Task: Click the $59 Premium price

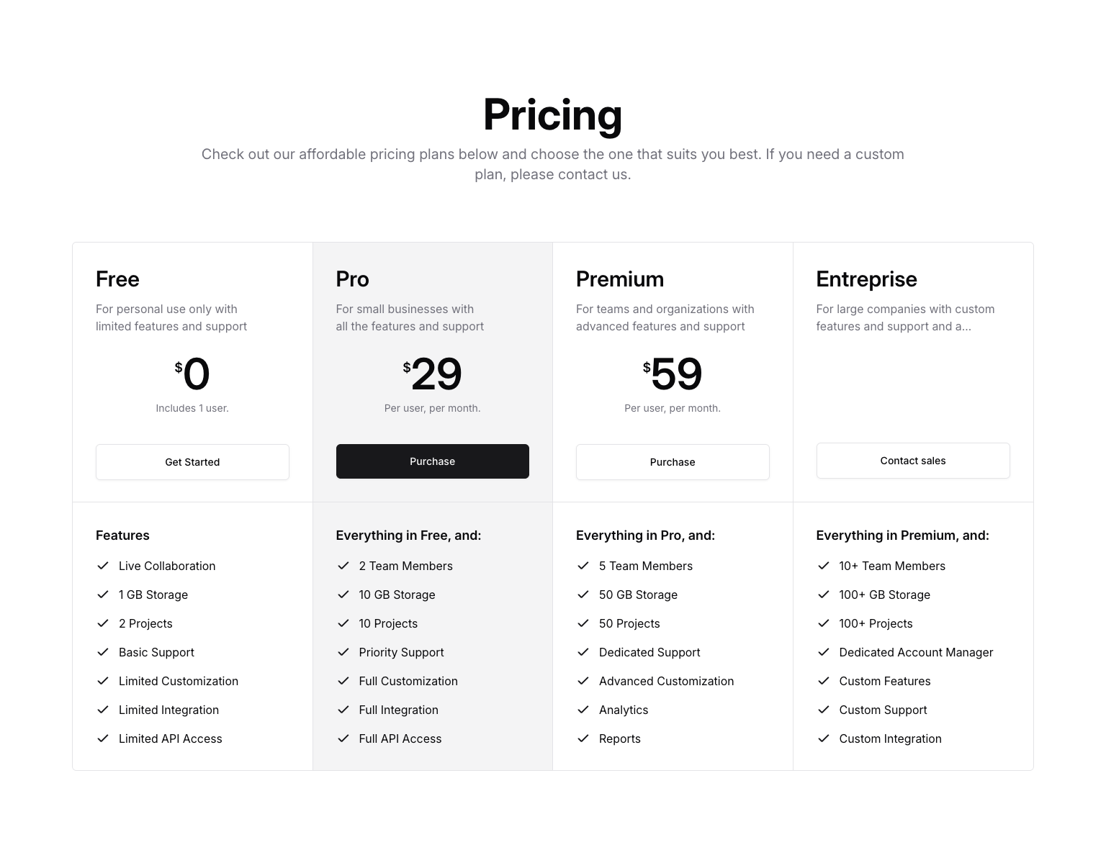Action: click(673, 374)
